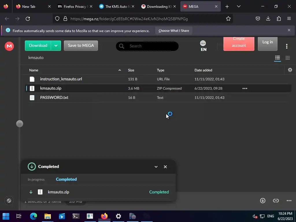Viewport: 296px width, 222px height.
Task: Click the sidebar bottom round transfers icon
Action: pyautogui.click(x=9, y=201)
